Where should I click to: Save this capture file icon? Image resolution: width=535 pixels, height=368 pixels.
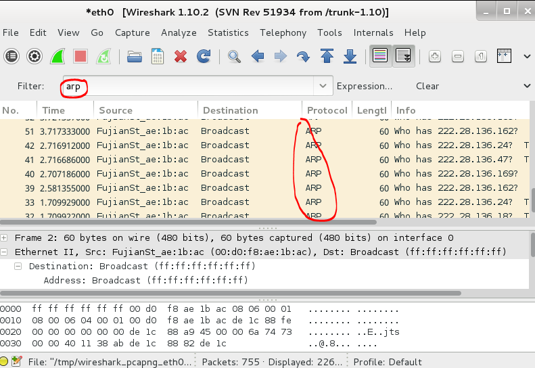158,56
